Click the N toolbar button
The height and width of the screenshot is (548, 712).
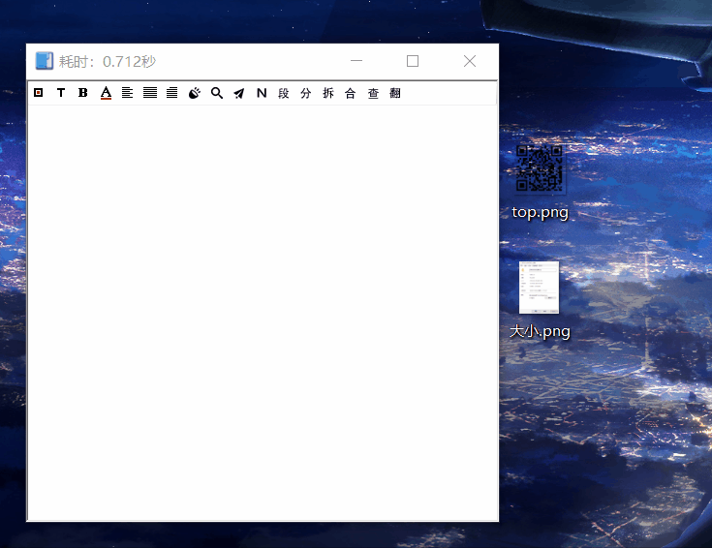tap(262, 93)
